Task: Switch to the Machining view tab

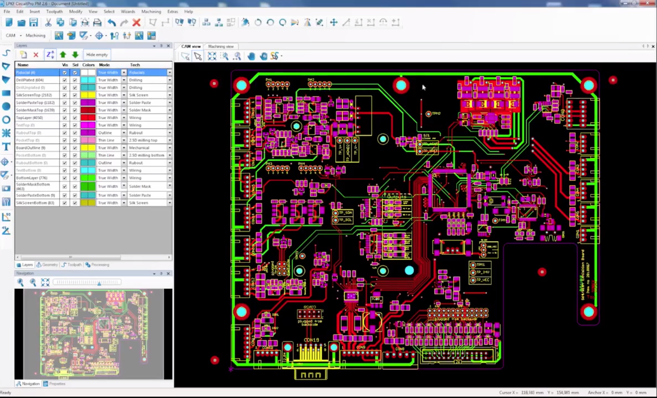Action: coord(221,47)
